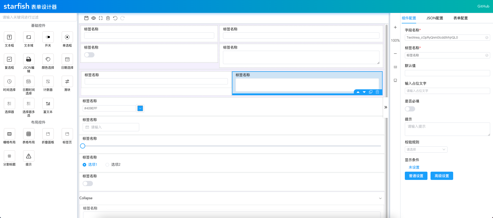Switch to 组件配置 tab

(x=409, y=18)
